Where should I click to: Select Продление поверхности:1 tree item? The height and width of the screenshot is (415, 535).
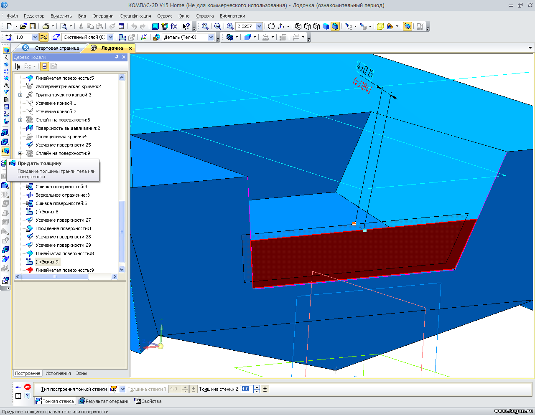(63, 228)
